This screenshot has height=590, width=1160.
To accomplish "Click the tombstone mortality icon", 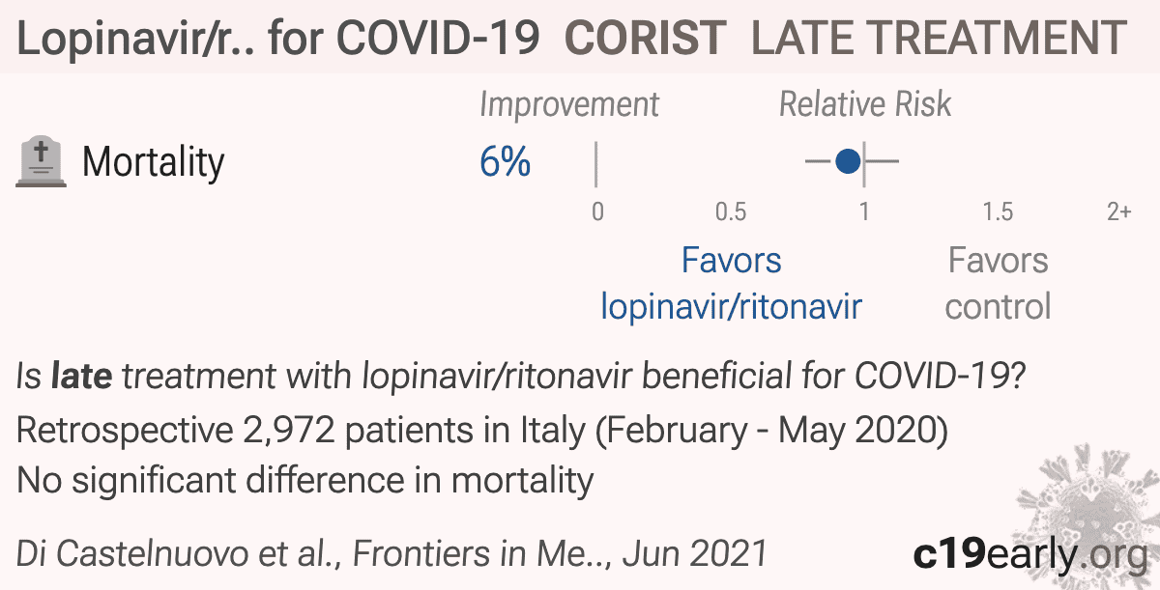I will tap(42, 162).
